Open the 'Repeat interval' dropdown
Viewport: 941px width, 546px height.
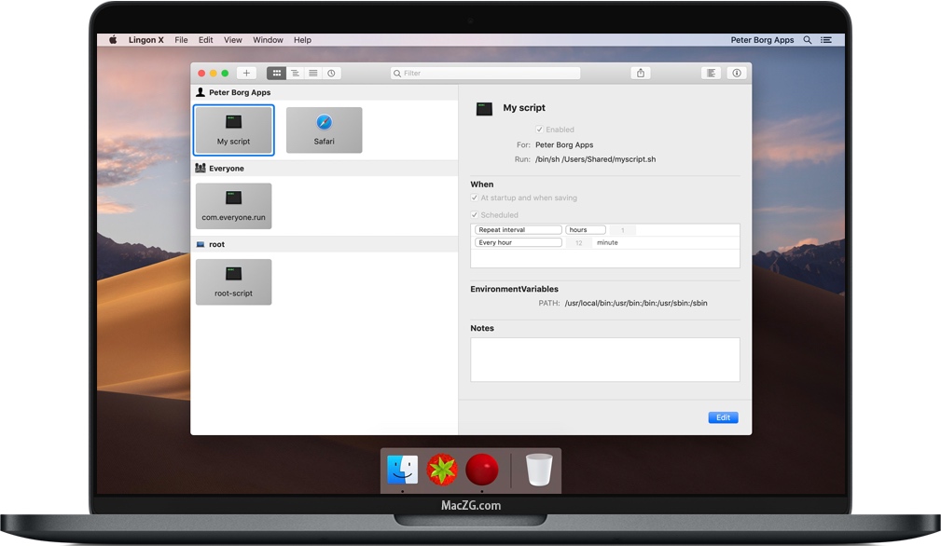coord(519,228)
